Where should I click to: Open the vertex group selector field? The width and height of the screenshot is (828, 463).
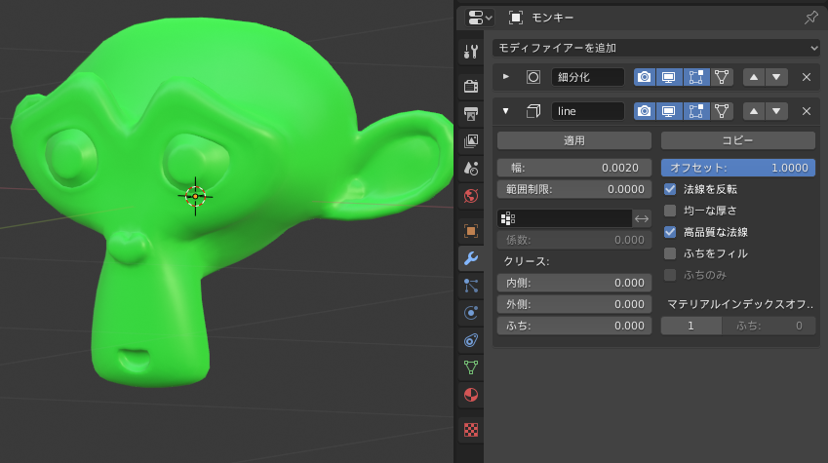pos(565,218)
